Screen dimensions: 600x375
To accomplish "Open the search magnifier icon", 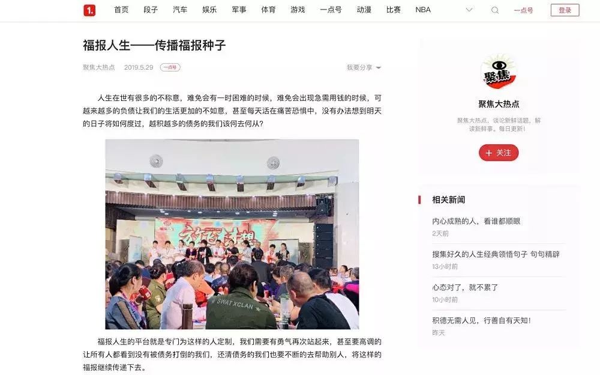I will coord(495,10).
